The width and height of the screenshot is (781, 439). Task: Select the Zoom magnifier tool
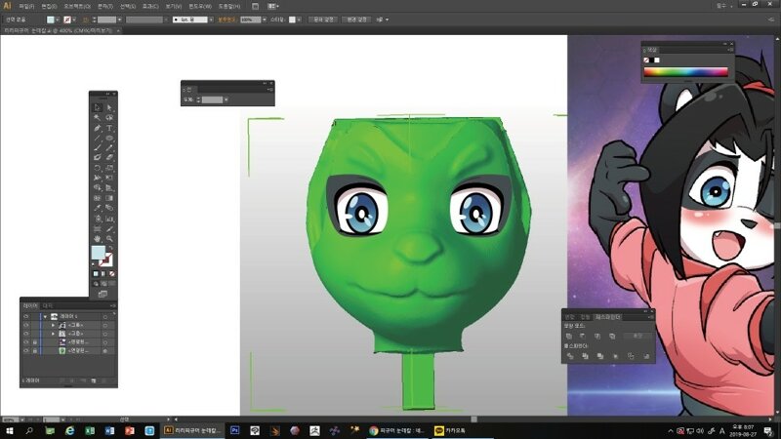[x=109, y=239]
